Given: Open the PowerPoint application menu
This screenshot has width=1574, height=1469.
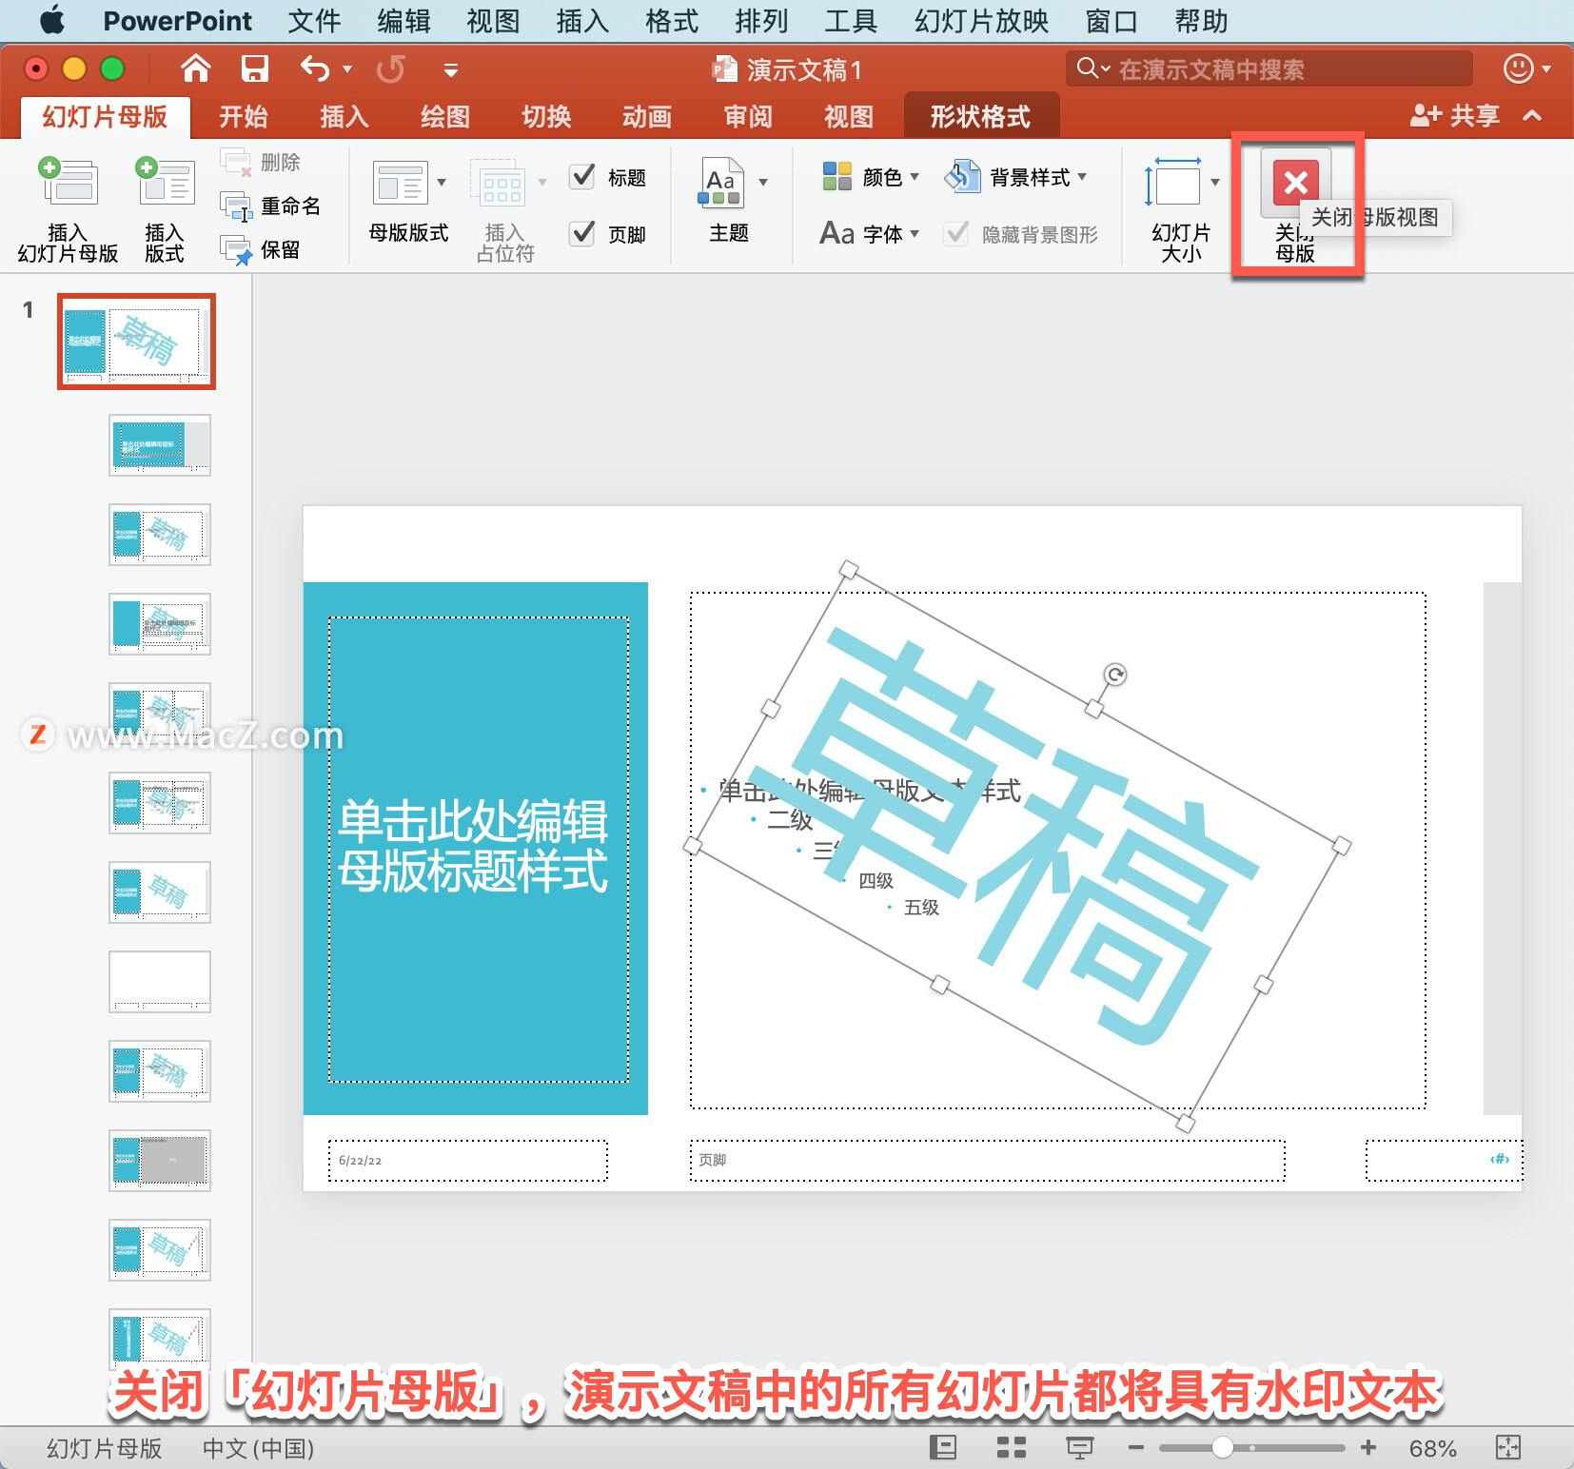Looking at the screenshot, I should coord(177,21).
